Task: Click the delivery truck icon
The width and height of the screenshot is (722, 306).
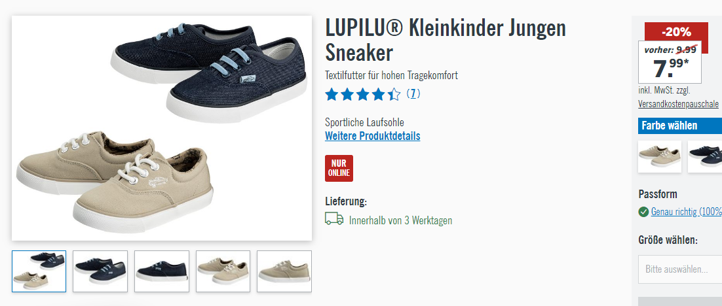Action: 334,218
